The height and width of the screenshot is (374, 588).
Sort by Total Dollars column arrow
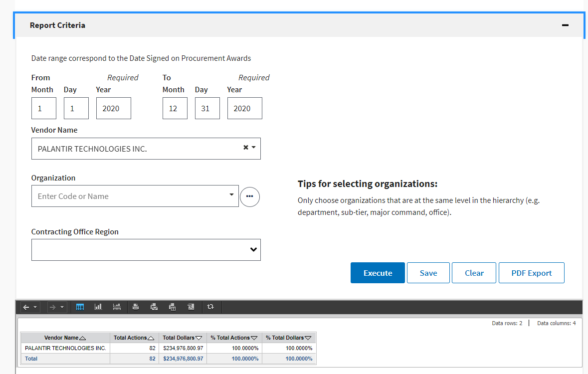(198, 338)
